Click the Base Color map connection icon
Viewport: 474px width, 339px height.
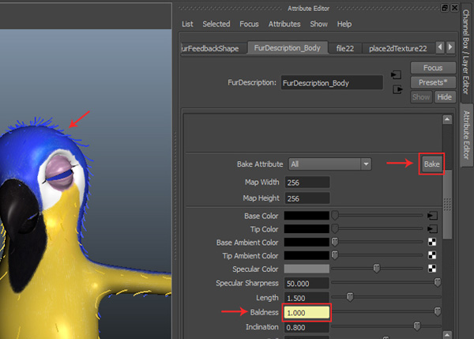(432, 216)
